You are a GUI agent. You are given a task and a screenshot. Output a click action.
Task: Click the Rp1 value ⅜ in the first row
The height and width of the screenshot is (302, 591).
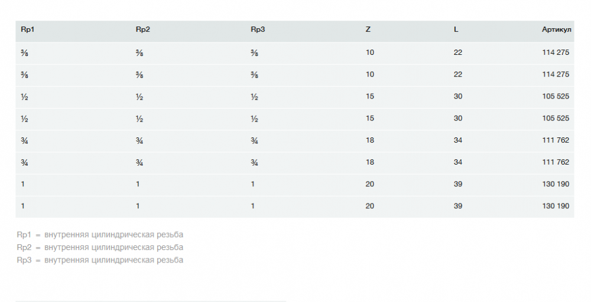pyautogui.click(x=24, y=52)
